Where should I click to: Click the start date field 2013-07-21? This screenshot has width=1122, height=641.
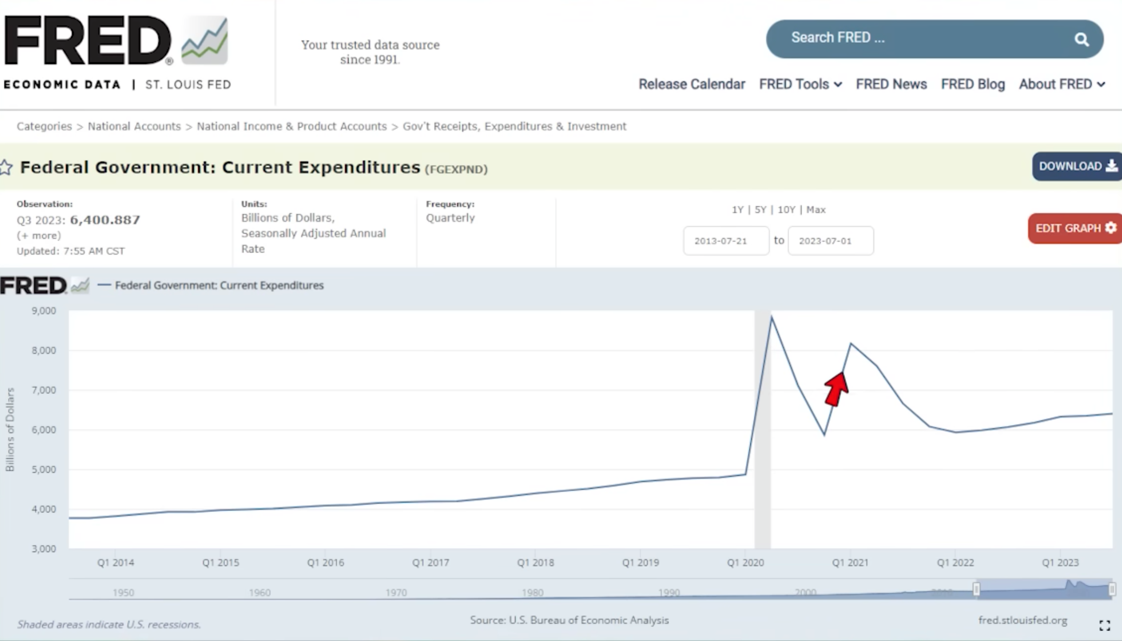click(x=726, y=241)
